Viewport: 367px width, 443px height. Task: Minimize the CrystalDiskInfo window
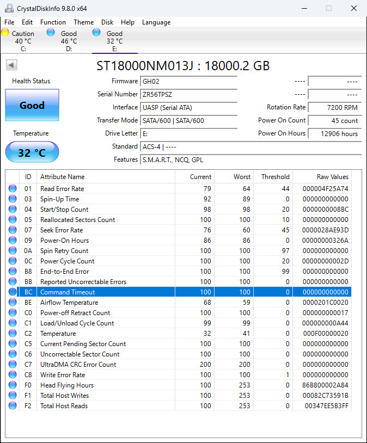pyautogui.click(x=304, y=8)
